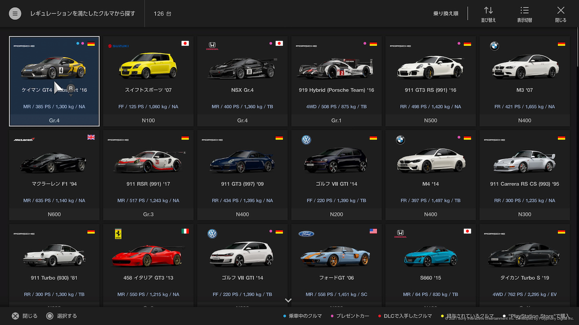Viewport: 579px width, 325px height.
Task: Choose the タイカン Turbo S '19 car image
Action: tap(523, 255)
